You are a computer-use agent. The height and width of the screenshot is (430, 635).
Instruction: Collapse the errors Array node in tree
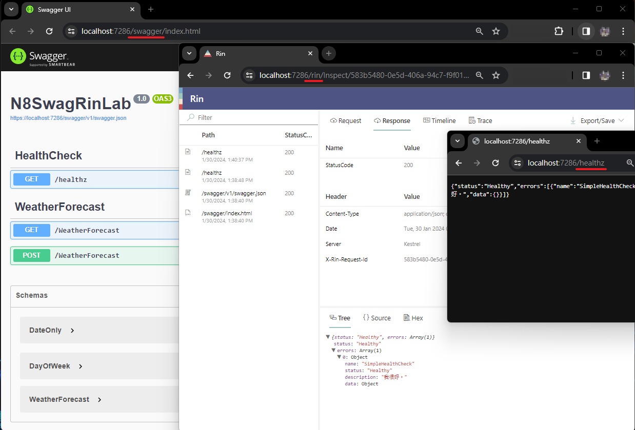333,351
